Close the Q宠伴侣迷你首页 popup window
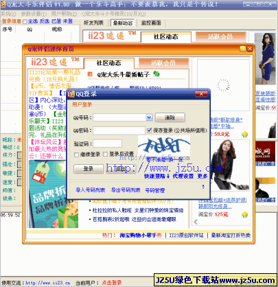 250,49
